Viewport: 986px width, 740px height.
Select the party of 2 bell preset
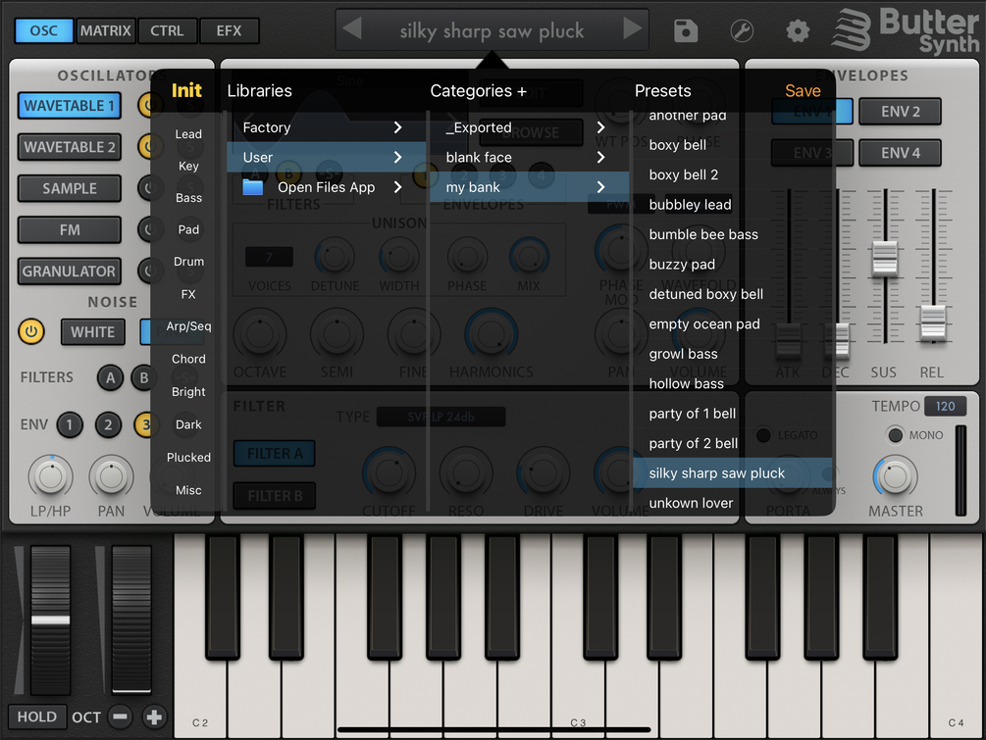(x=732, y=443)
